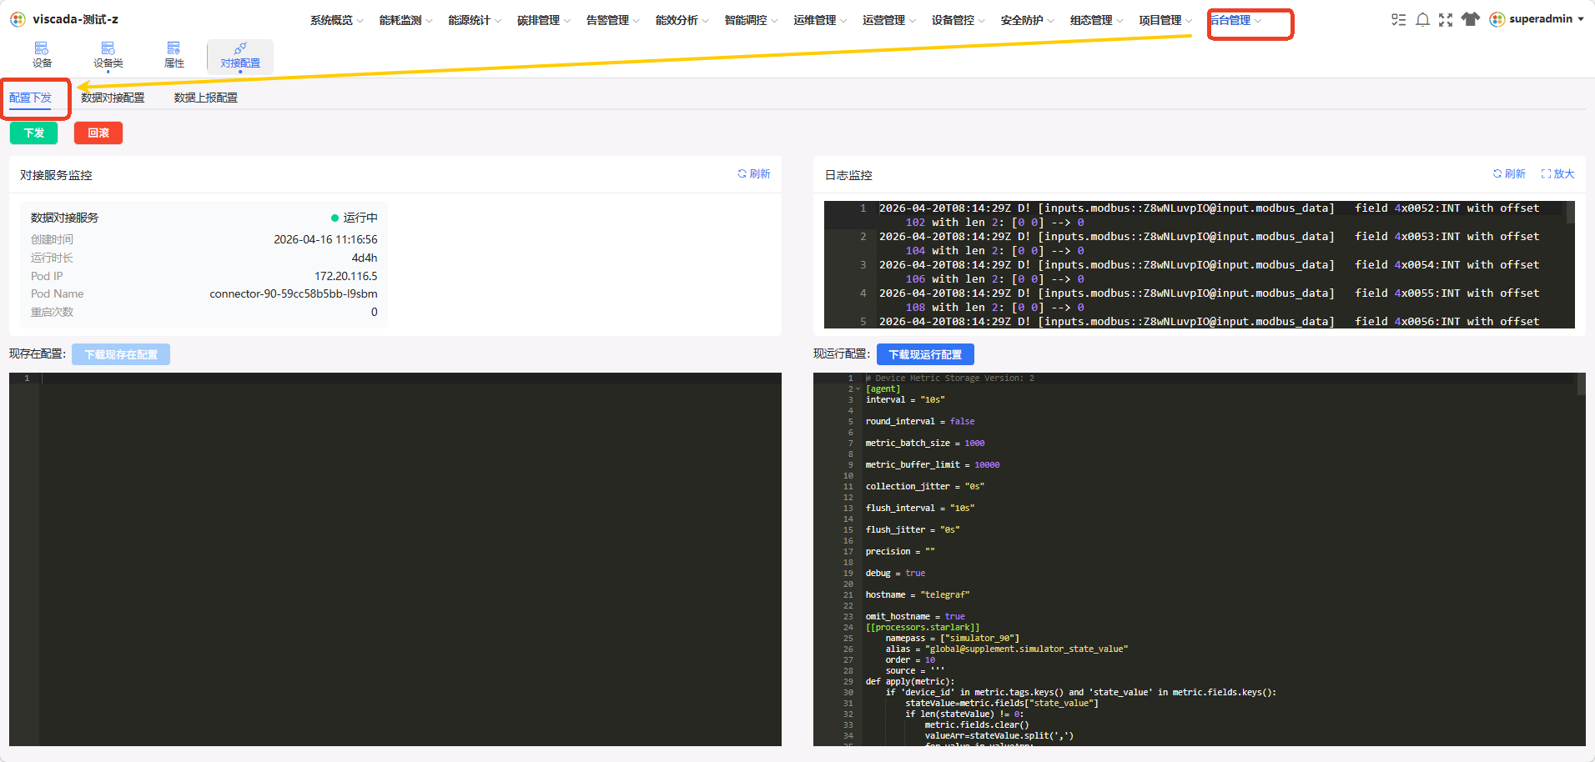
Task: Click the 重启次数 value 0
Action: (374, 313)
